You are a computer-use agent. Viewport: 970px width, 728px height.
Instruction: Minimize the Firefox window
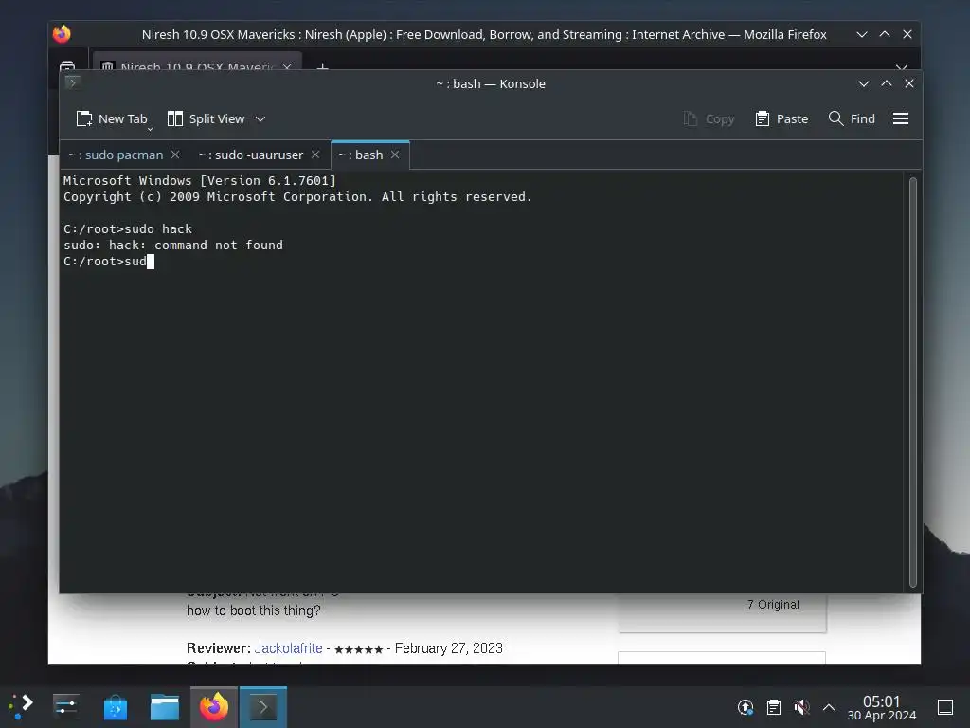[862, 35]
